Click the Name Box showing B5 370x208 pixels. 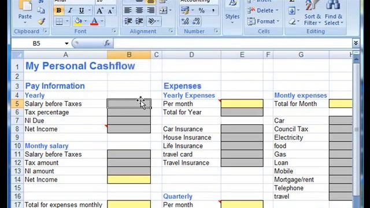coord(36,43)
